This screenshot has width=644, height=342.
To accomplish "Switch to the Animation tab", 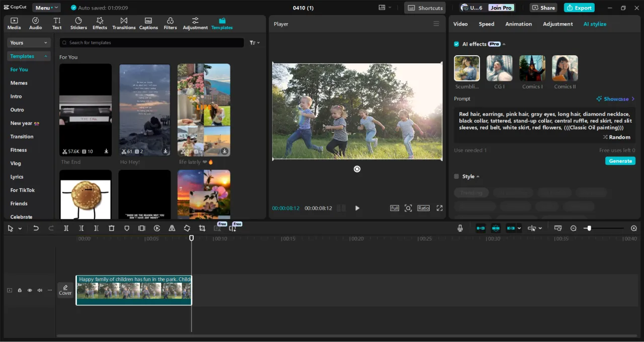I will coord(518,24).
